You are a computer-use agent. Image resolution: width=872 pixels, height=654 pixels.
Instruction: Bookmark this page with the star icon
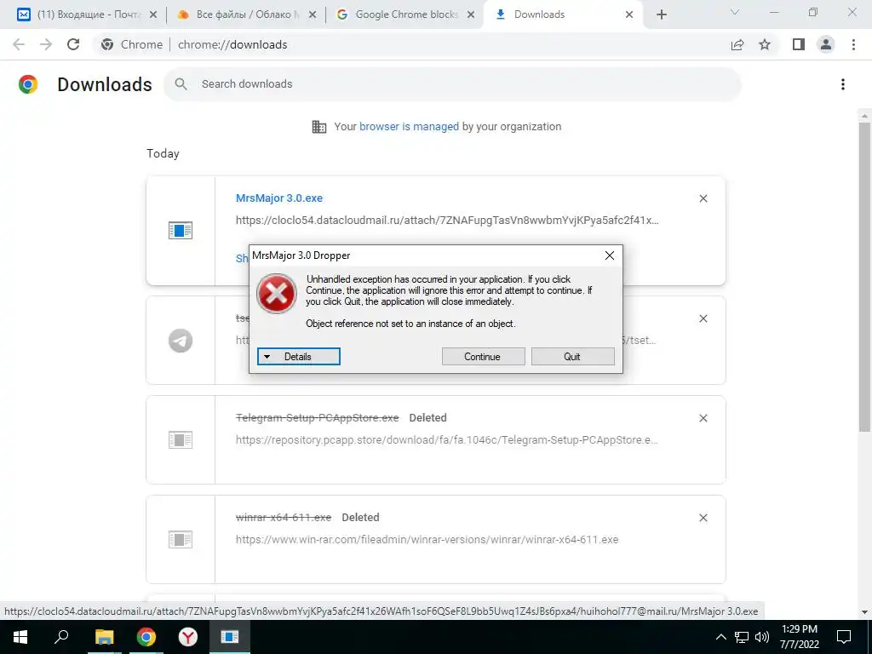765,44
